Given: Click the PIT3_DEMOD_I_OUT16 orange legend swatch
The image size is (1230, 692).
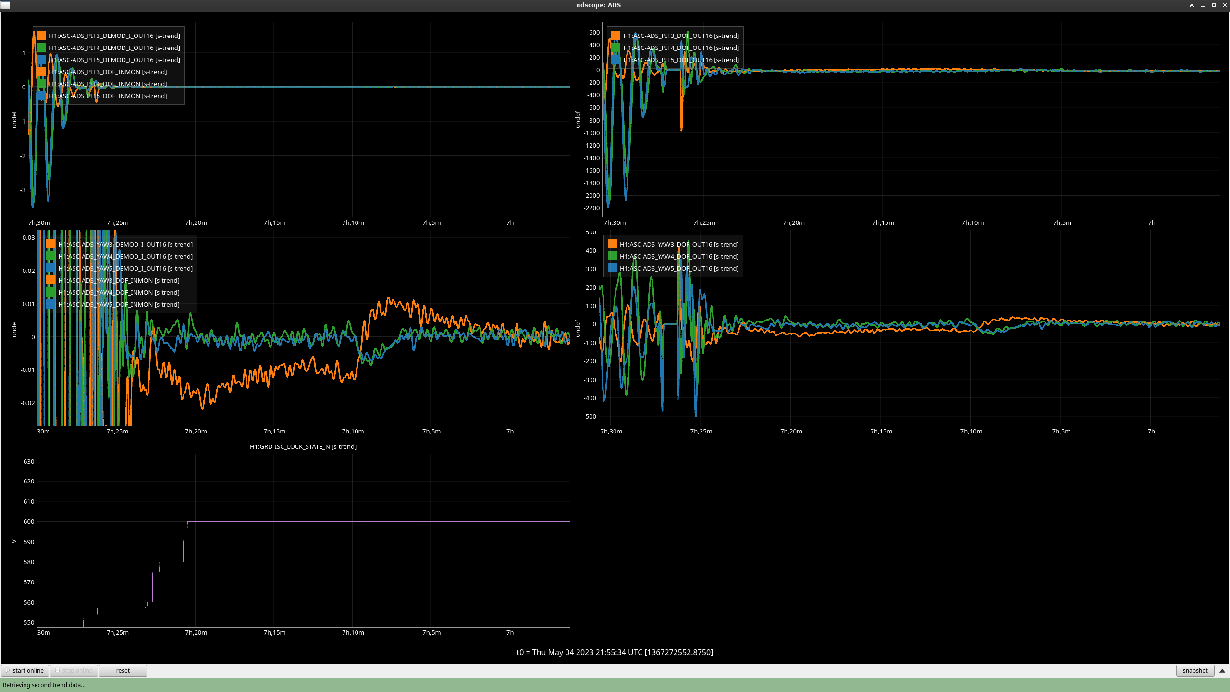Looking at the screenshot, I should point(42,36).
